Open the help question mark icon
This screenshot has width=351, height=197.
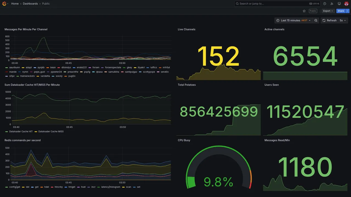325,4
